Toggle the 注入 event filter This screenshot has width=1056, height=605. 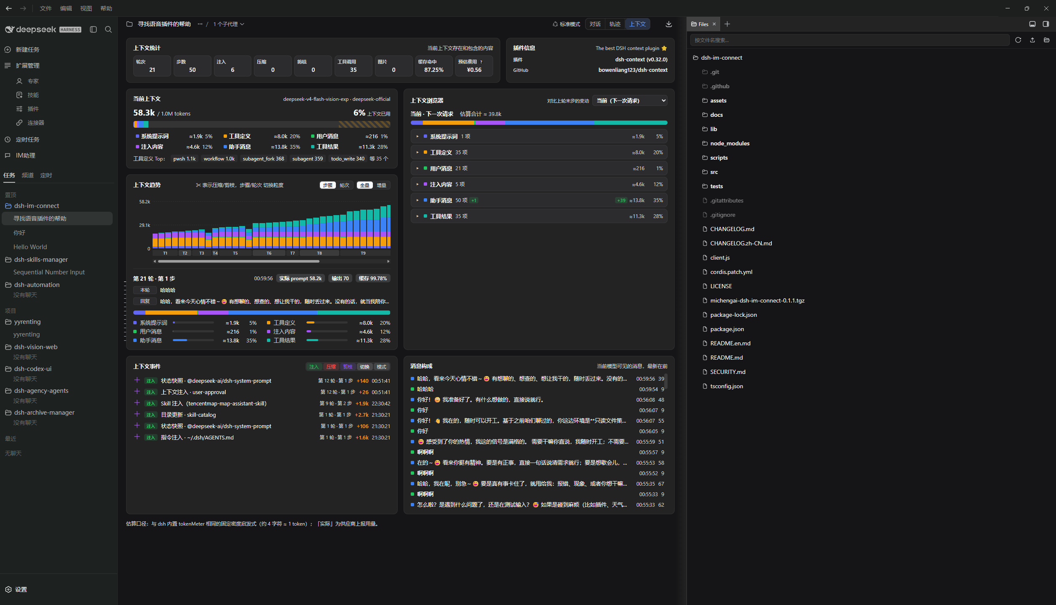(x=314, y=367)
